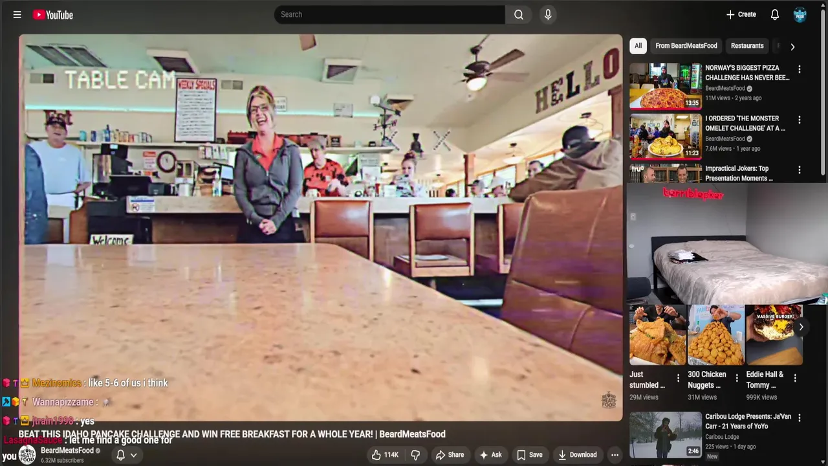The width and height of the screenshot is (828, 466).
Task: Open Caribou Lodge Ja'Van Carr video thumbnail
Action: point(666,435)
